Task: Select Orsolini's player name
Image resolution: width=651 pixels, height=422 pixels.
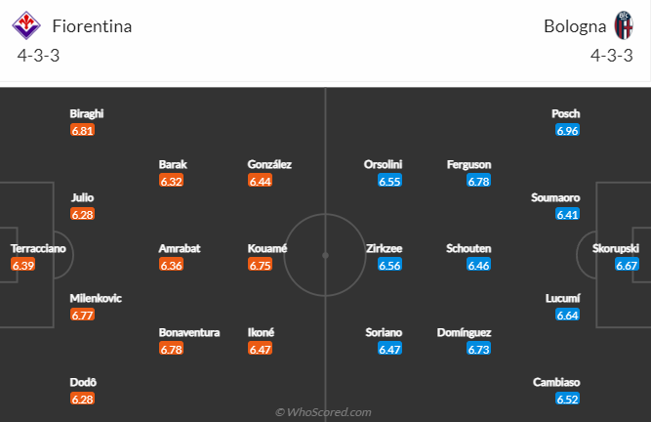Action: click(x=383, y=165)
